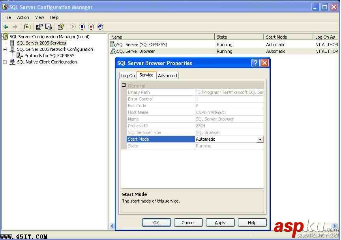Select the Exit Code property row
Image resolution: width=341 pixels, height=240 pixels.
tap(195, 106)
